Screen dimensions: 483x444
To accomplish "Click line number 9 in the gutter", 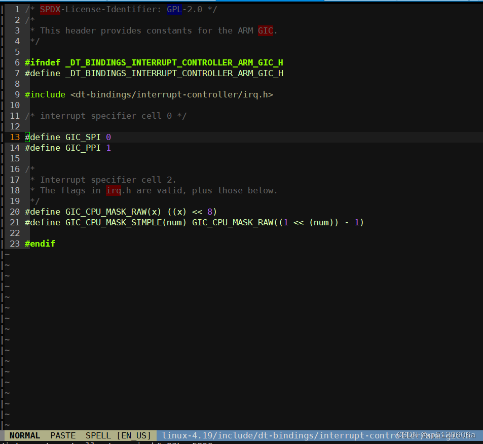I will point(17,95).
